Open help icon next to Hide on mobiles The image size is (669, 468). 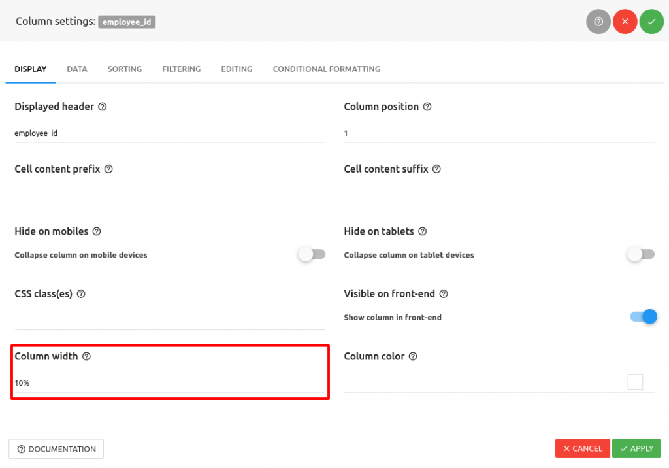(x=97, y=231)
